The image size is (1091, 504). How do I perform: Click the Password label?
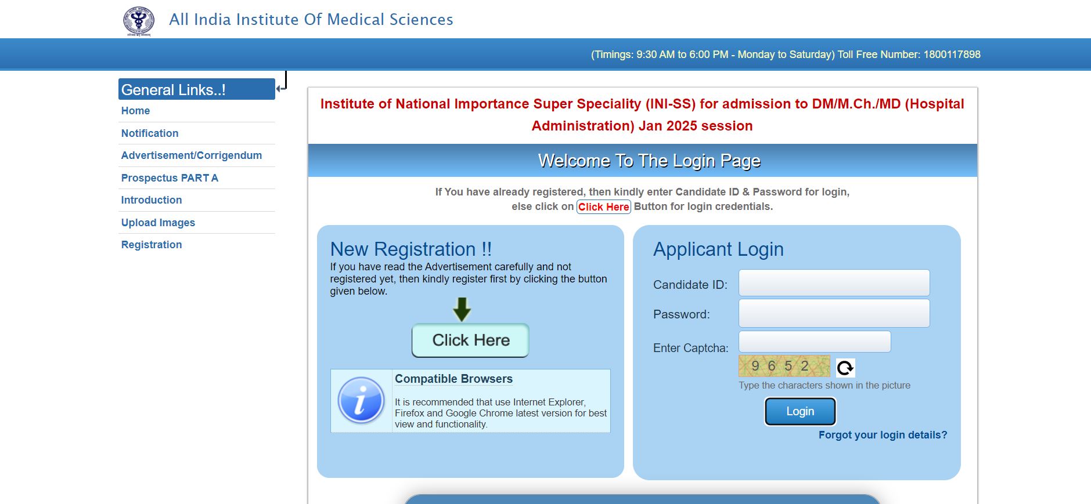tap(682, 314)
